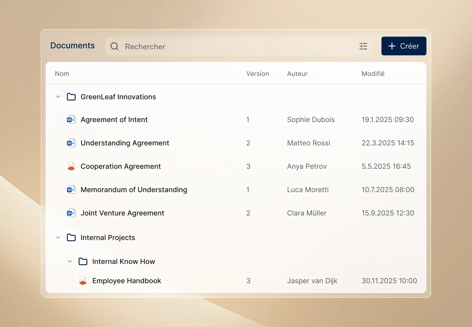The width and height of the screenshot is (472, 327).
Task: Click author Luca Moretti
Action: coord(308,190)
